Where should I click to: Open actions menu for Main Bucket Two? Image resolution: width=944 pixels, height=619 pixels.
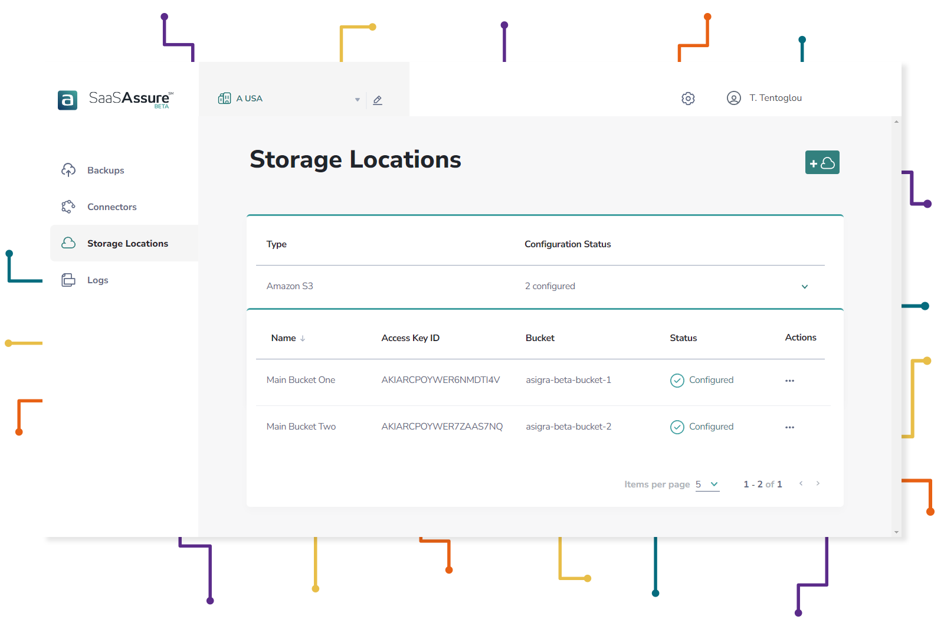(x=789, y=427)
